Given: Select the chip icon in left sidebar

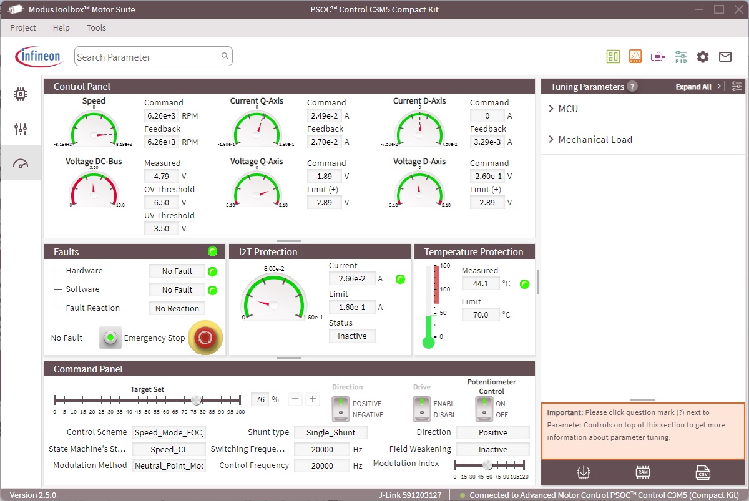Looking at the screenshot, I should (x=21, y=94).
